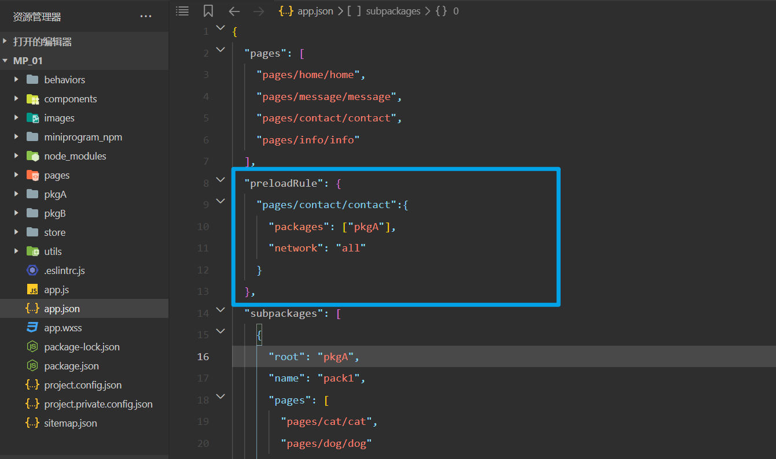Go back with the left arrow

234,10
